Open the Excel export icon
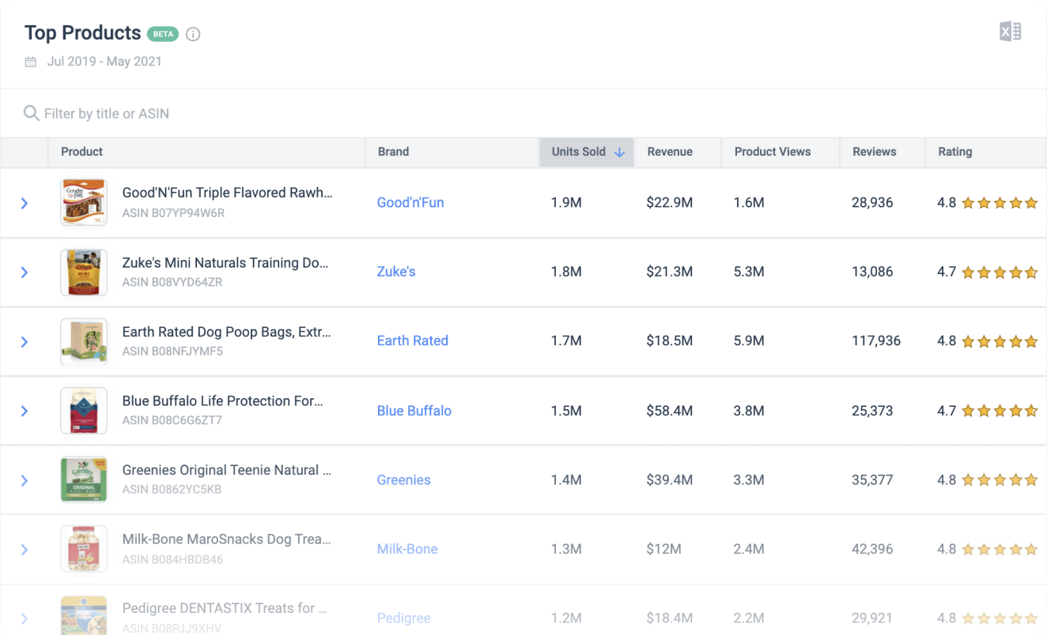 coord(1009,31)
